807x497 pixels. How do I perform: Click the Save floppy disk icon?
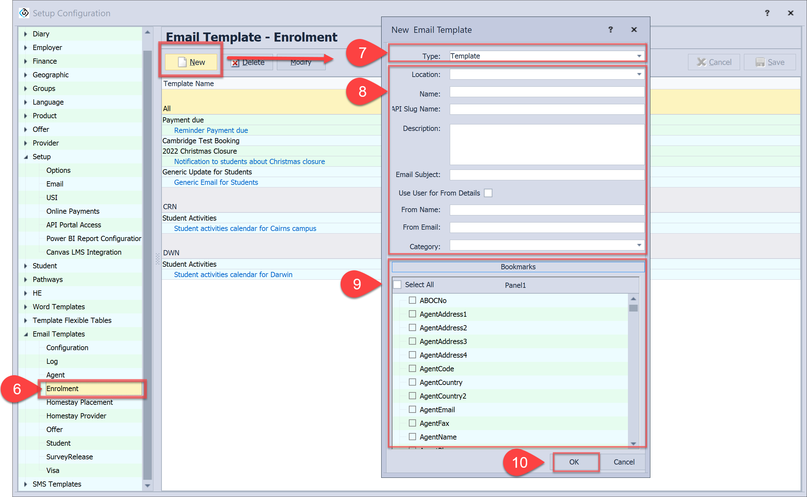click(760, 62)
